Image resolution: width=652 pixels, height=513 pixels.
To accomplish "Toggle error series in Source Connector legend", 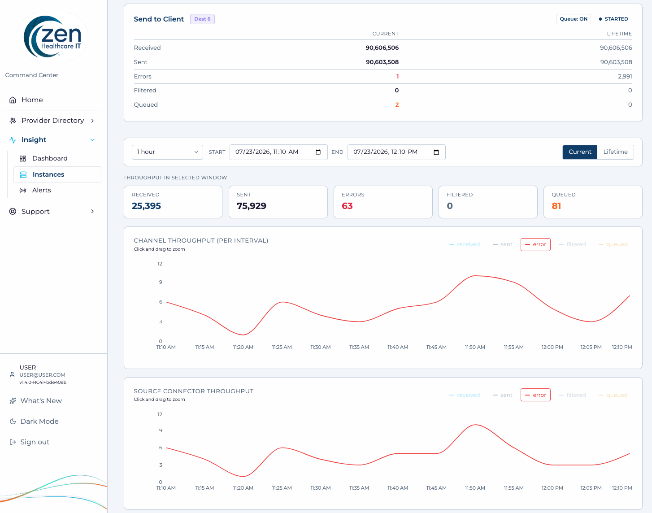I will tap(535, 395).
